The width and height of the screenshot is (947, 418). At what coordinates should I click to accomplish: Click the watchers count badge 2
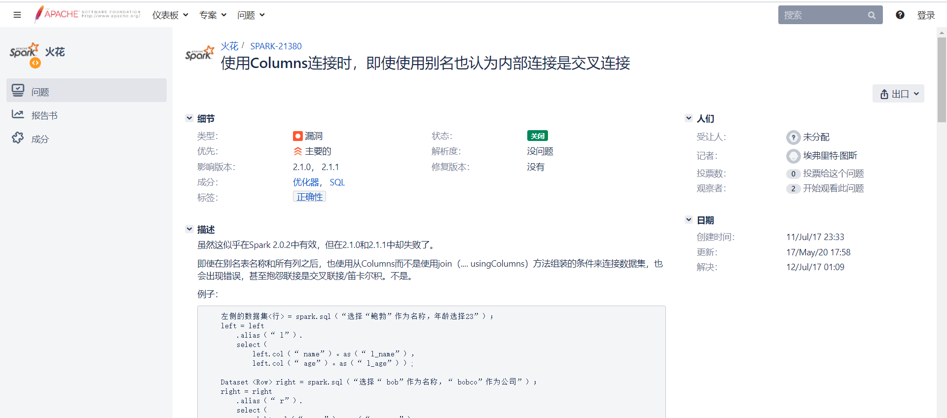(x=793, y=188)
